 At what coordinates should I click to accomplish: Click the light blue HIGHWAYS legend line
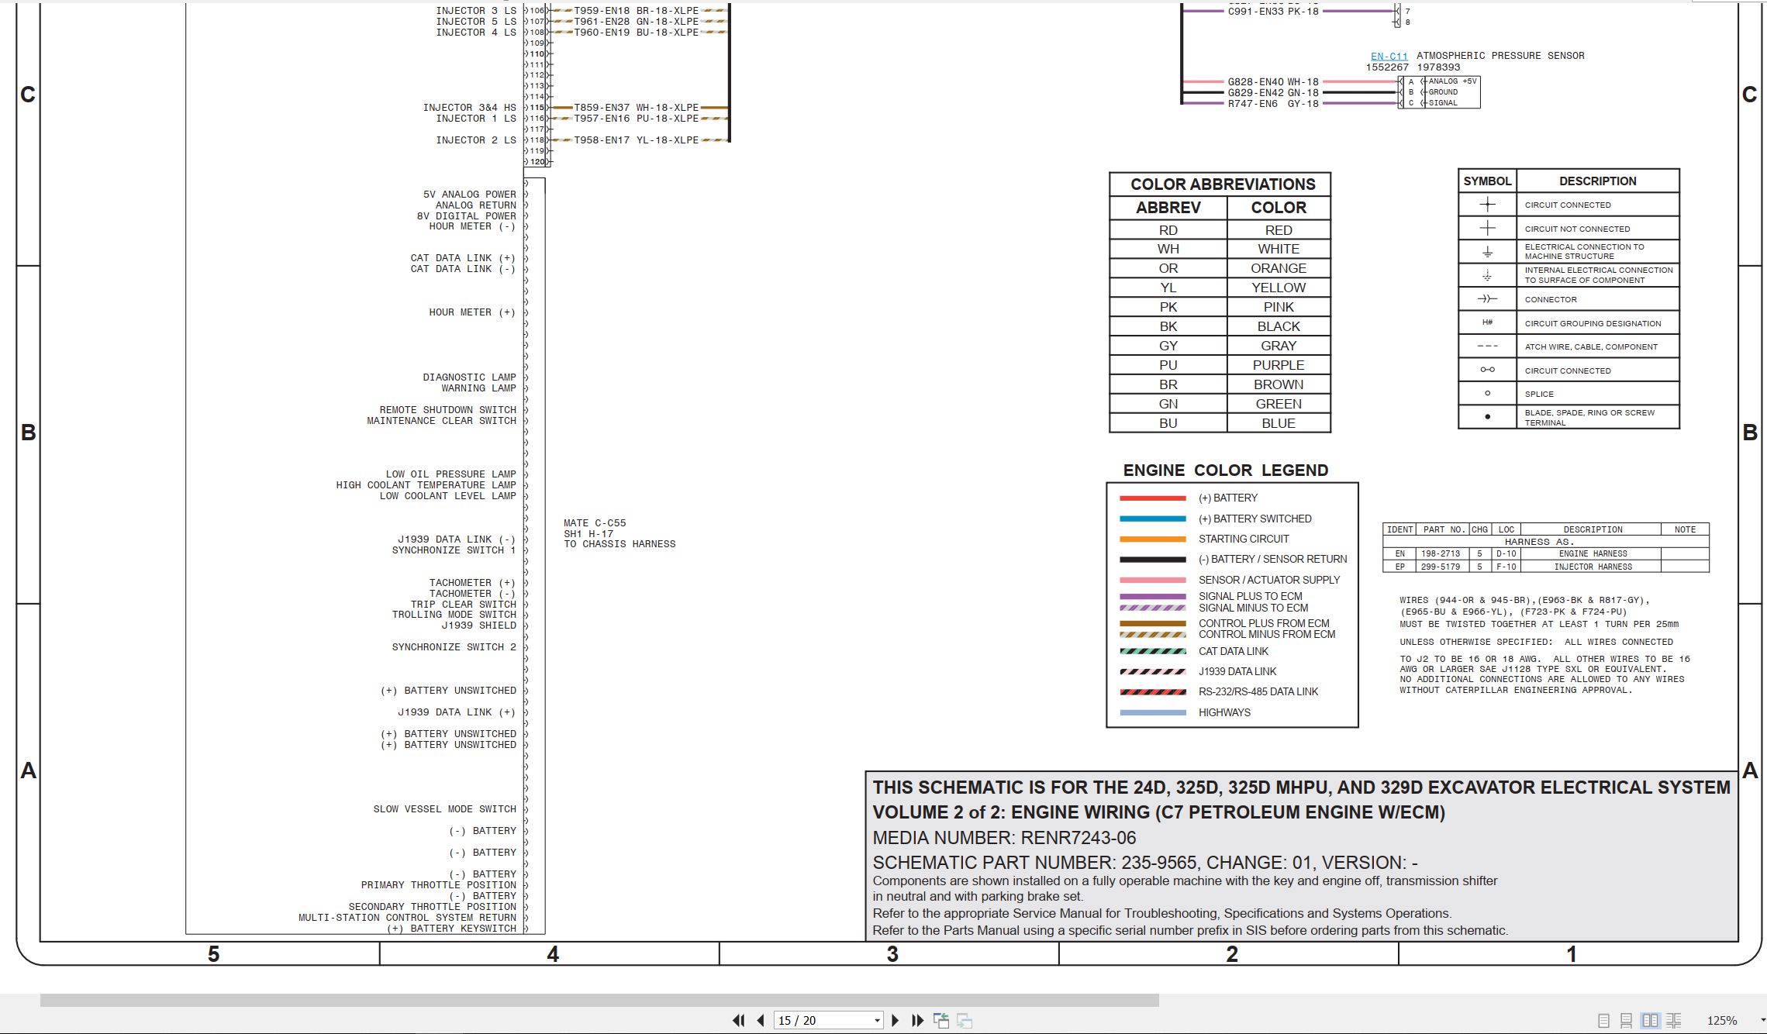[1153, 712]
